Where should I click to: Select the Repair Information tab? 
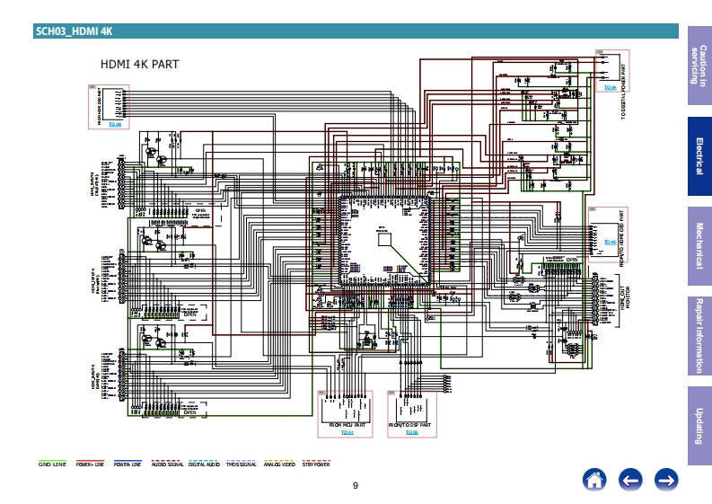click(699, 335)
